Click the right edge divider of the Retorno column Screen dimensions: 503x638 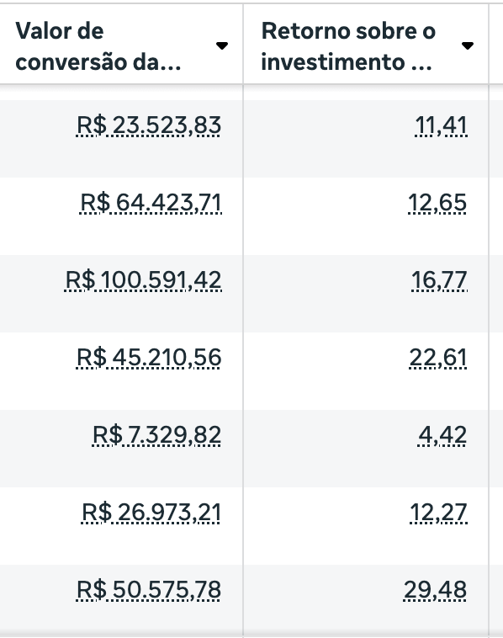(x=489, y=44)
